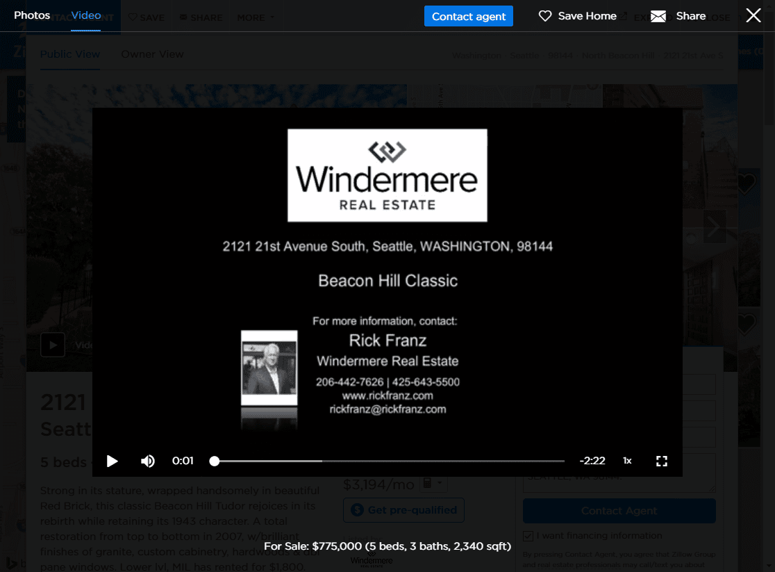
Task: Open Public View tab in background page
Action: [x=70, y=54]
